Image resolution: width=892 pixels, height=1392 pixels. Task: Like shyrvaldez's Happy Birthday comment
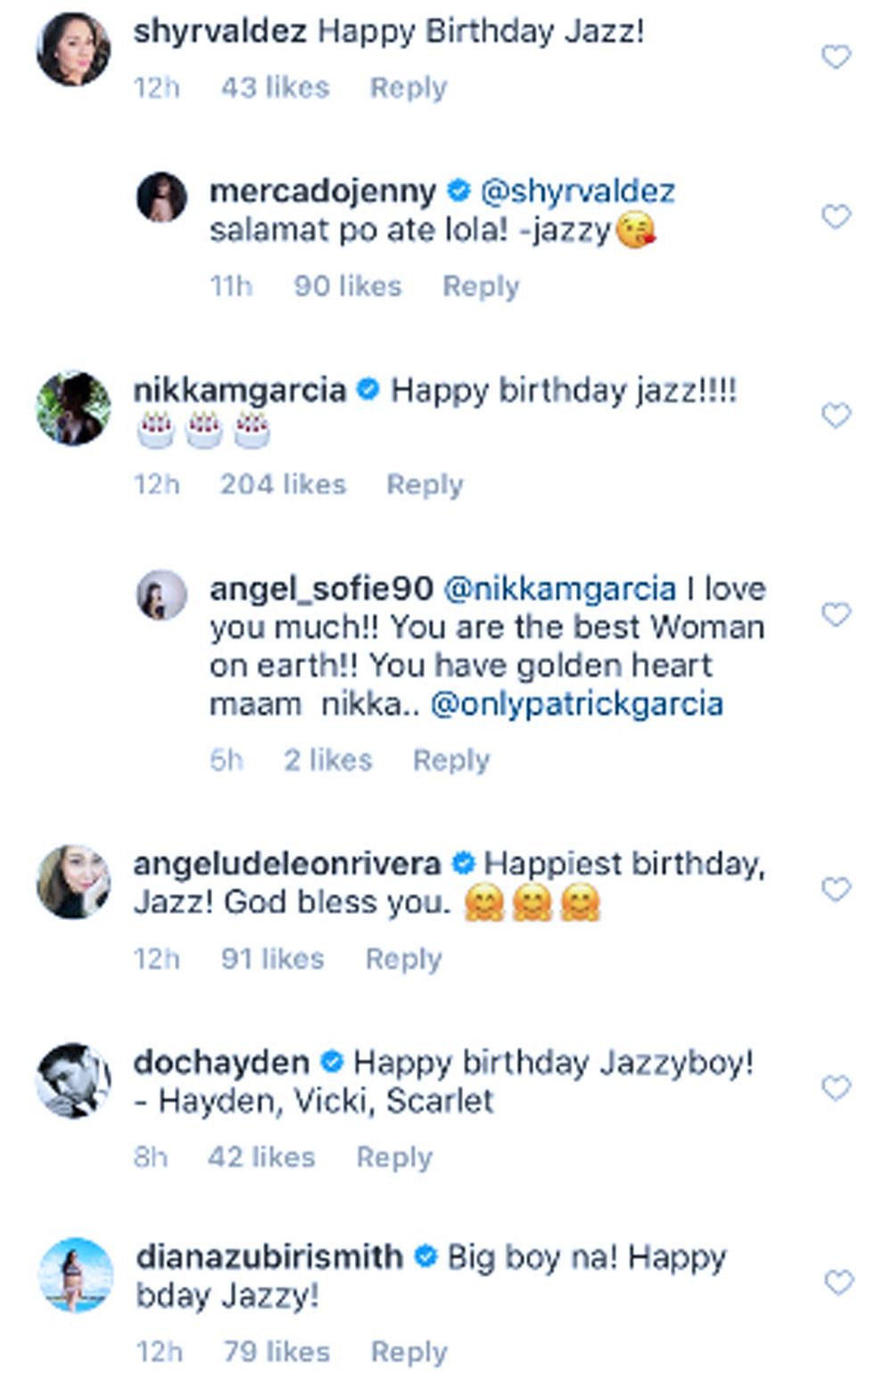[836, 58]
